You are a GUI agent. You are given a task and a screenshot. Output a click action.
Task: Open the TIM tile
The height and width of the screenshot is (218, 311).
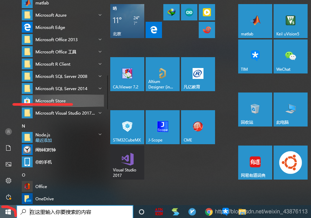(x=255, y=56)
